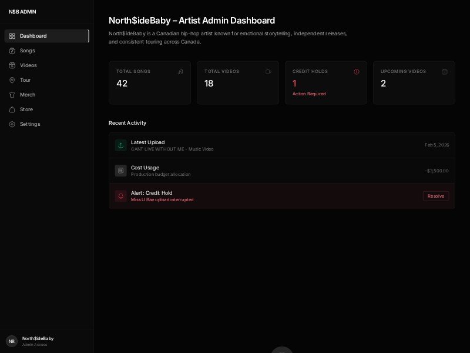This screenshot has height=353, width=470.
Task: Click the Store shopping bag icon
Action: pos(12,109)
